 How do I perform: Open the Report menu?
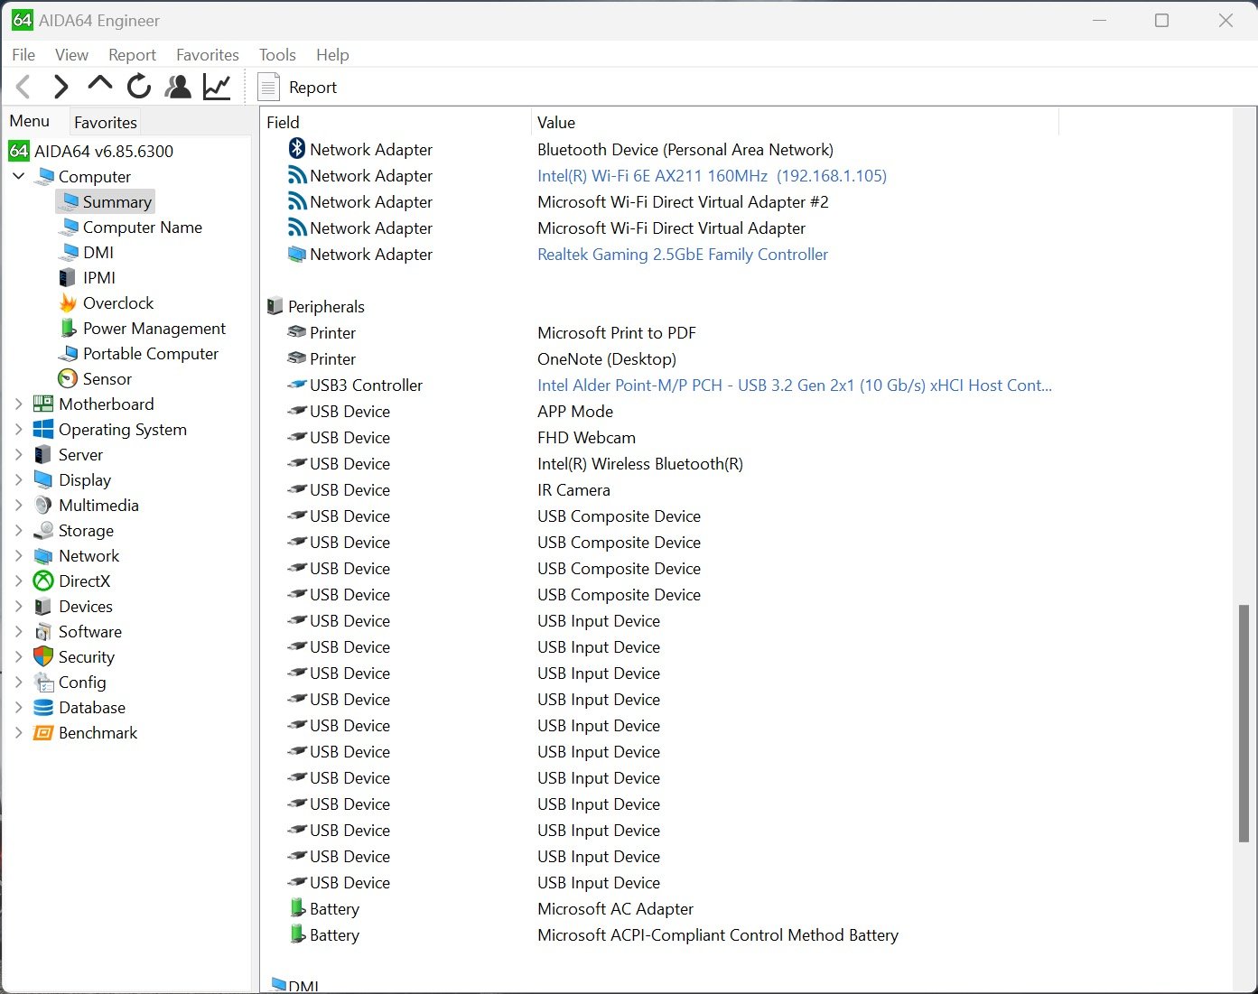pyautogui.click(x=132, y=55)
